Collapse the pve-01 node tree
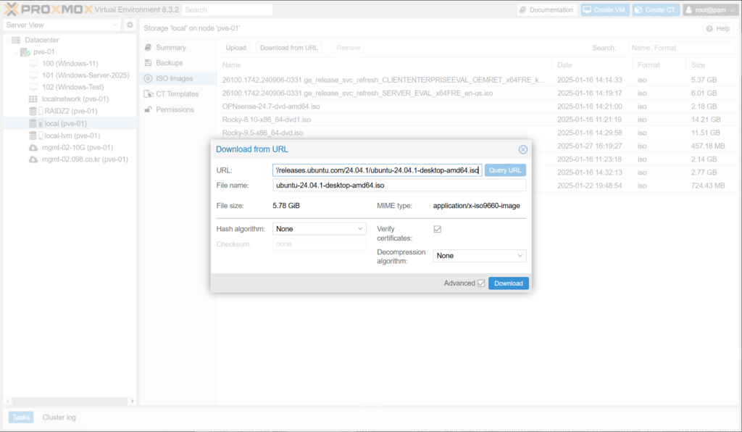Screen dimensions: 742x432 (x=15, y=52)
